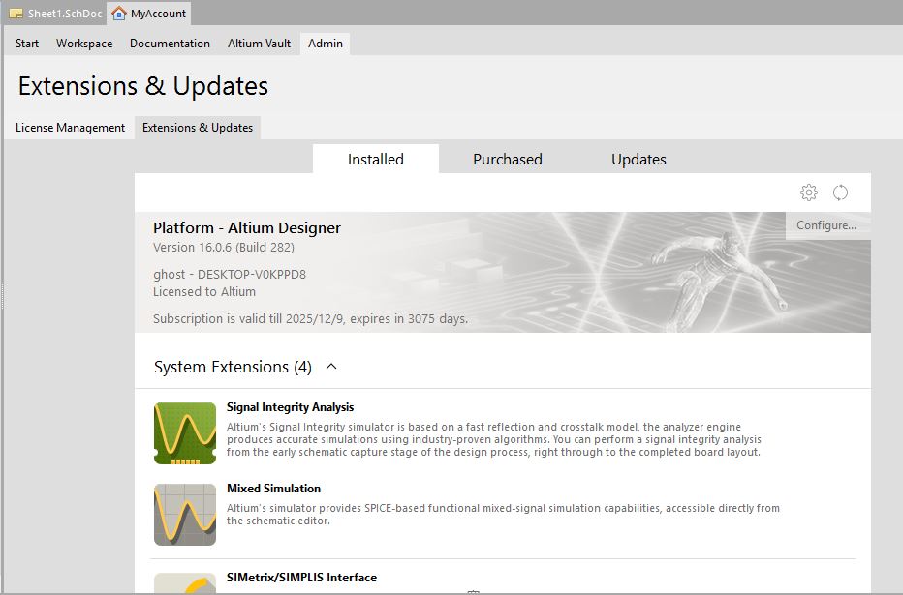Click the subscription validity text

(x=310, y=319)
